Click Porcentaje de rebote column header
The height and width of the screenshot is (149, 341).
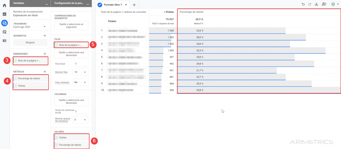(x=191, y=12)
